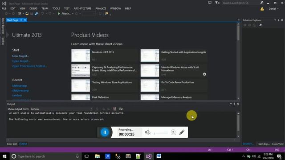The image size is (285, 160).
Task: Switch to the Output tab
Action: 23,144
